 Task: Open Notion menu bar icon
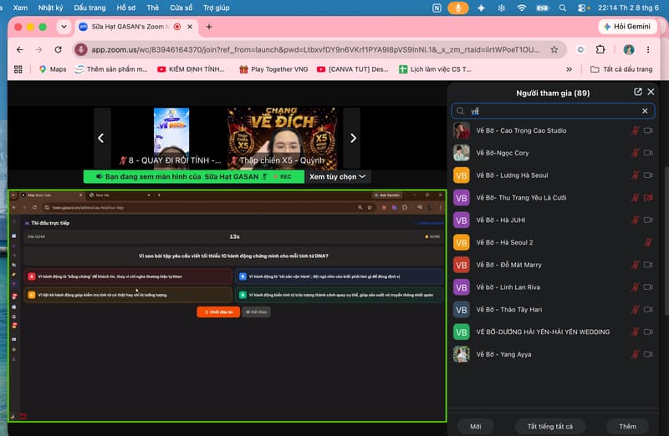tap(437, 8)
